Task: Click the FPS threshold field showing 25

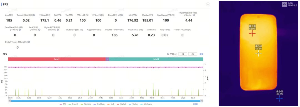Action: [193, 54]
